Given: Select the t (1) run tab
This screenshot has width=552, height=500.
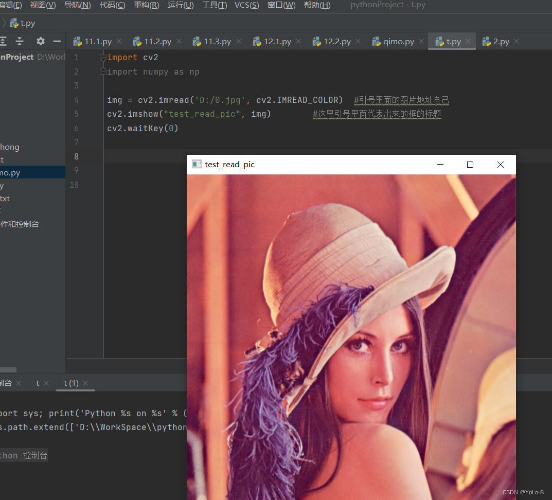Looking at the screenshot, I should [x=70, y=383].
